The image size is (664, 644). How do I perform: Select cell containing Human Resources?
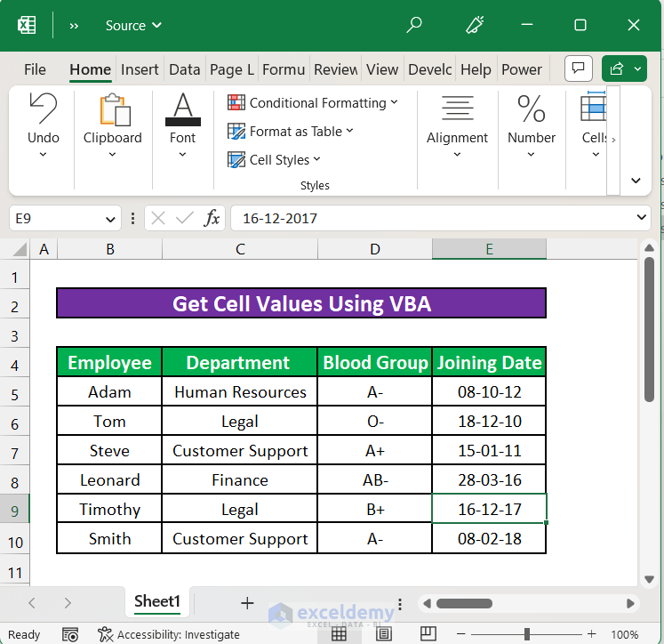pos(240,392)
